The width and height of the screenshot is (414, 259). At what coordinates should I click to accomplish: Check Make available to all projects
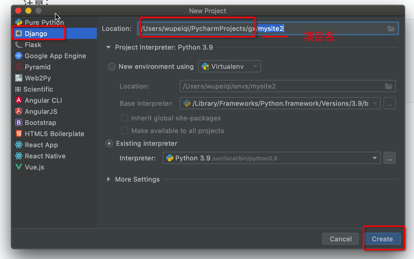[124, 131]
